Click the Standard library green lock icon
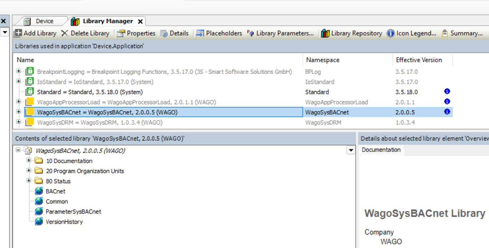The width and height of the screenshot is (489, 248). pyautogui.click(x=30, y=92)
